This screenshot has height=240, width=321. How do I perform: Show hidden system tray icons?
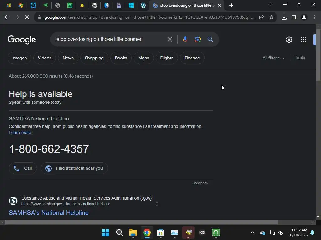pos(253,232)
